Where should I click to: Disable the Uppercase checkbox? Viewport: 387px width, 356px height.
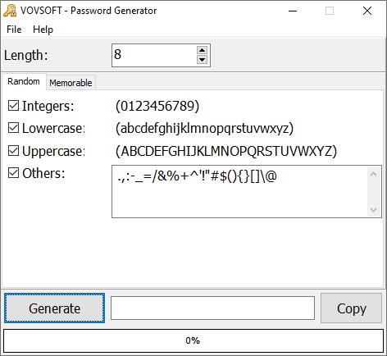[13, 151]
